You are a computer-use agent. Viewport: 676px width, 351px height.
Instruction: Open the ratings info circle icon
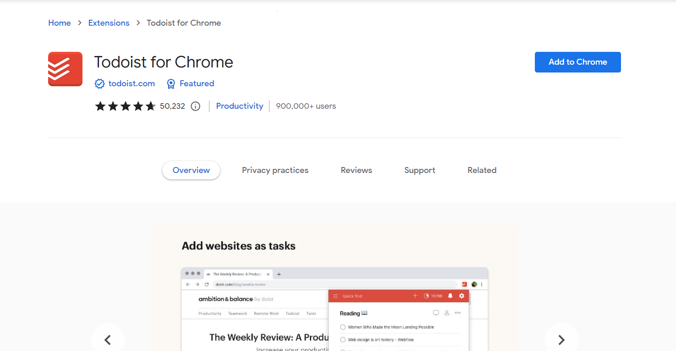(x=196, y=106)
